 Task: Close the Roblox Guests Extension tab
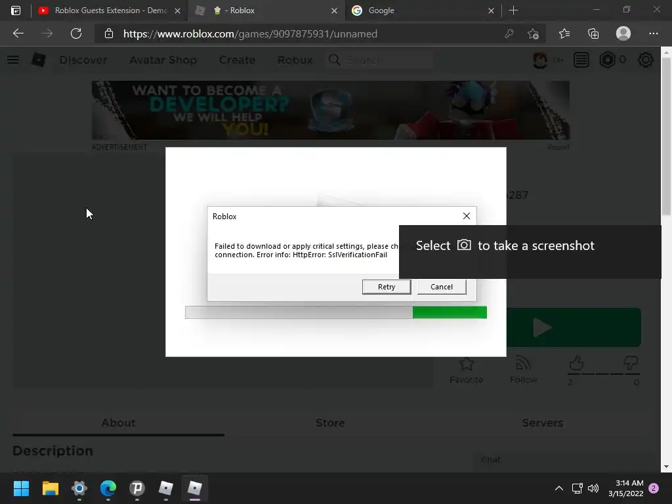tap(177, 10)
